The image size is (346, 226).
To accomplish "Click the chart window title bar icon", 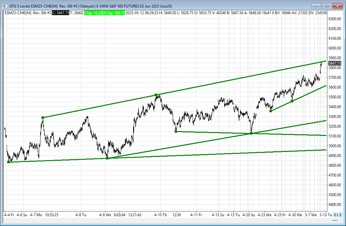I will pos(5,6).
